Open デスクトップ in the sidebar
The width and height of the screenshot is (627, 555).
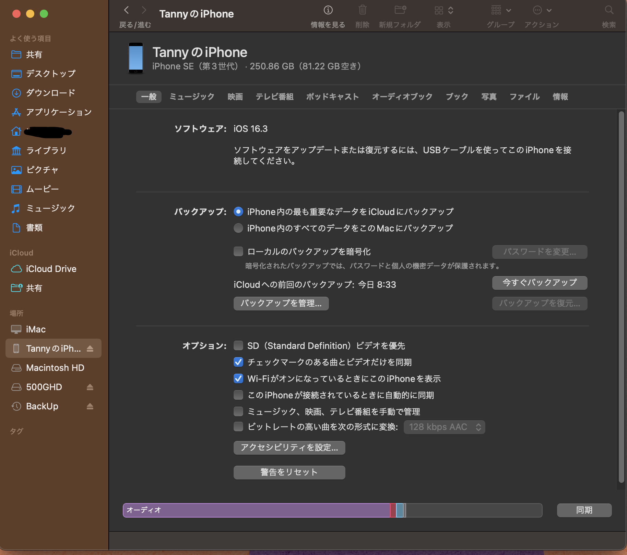click(x=43, y=74)
